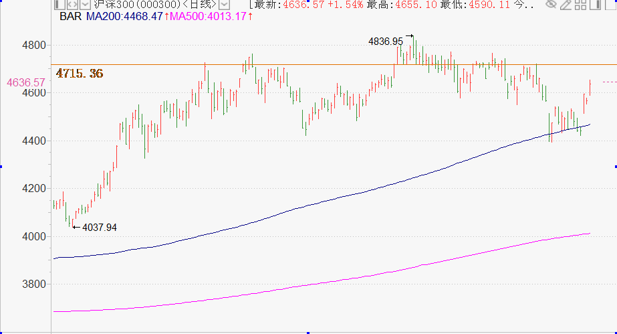Open the grid multi-chart layout icon

(x=580, y=4)
